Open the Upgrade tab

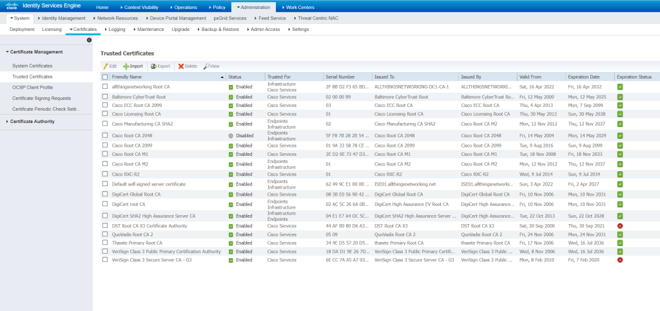click(180, 30)
